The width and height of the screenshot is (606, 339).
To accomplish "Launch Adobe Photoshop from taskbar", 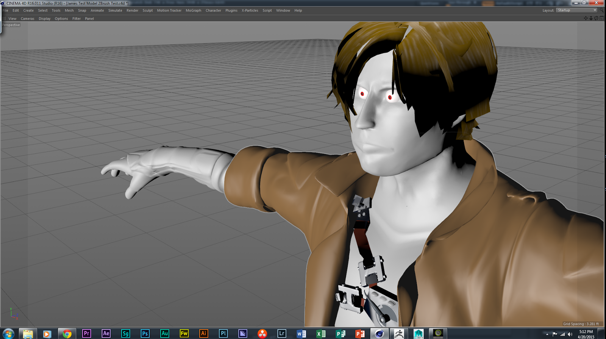I will coord(145,334).
